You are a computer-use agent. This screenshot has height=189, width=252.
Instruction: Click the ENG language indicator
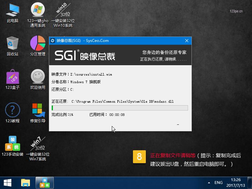219,183
